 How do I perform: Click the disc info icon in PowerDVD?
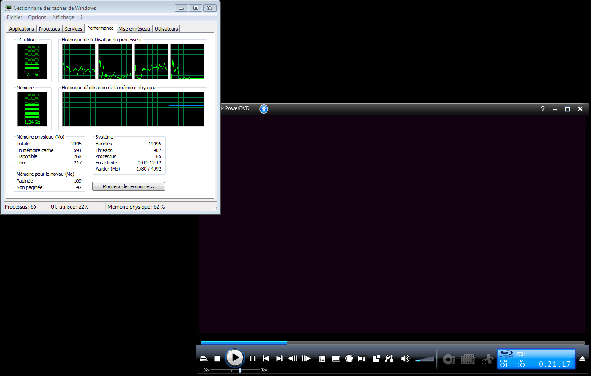tap(449, 359)
